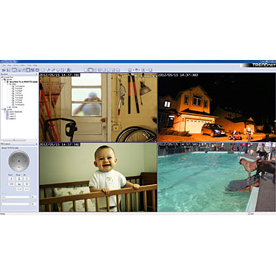Open the File menu

coord(3,66)
